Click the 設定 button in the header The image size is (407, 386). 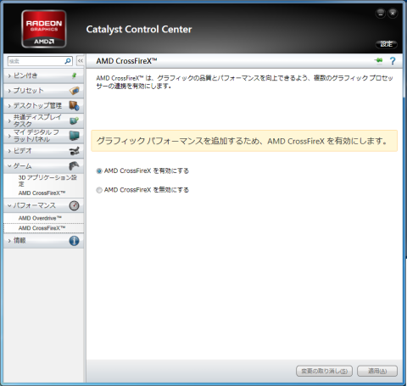387,44
